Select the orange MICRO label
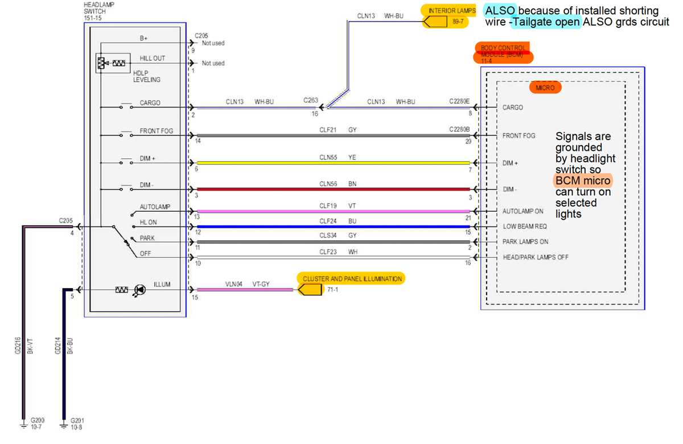Image resolution: width=683 pixels, height=444 pixels. coord(545,88)
